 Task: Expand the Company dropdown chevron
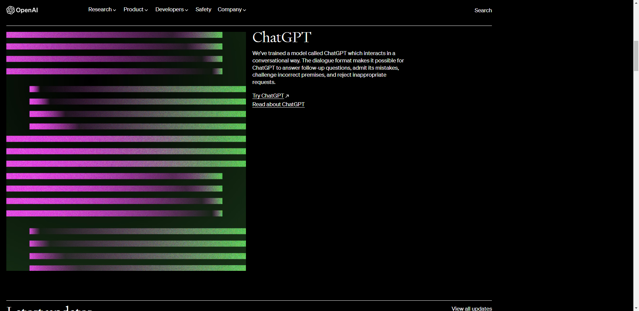coord(245,10)
